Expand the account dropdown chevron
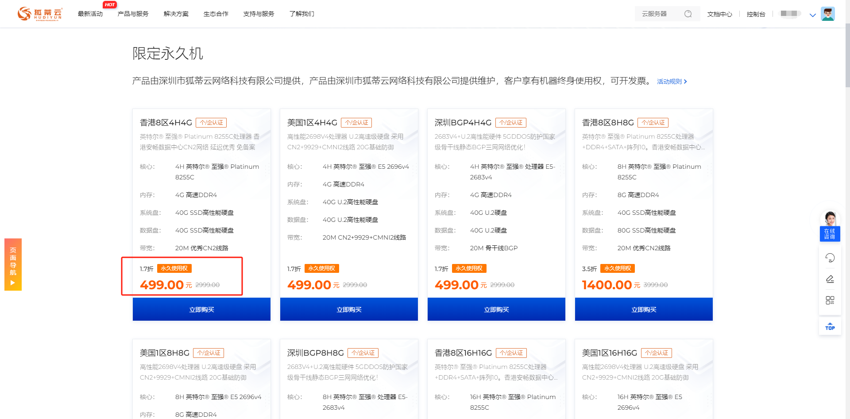850x419 pixels. click(813, 15)
